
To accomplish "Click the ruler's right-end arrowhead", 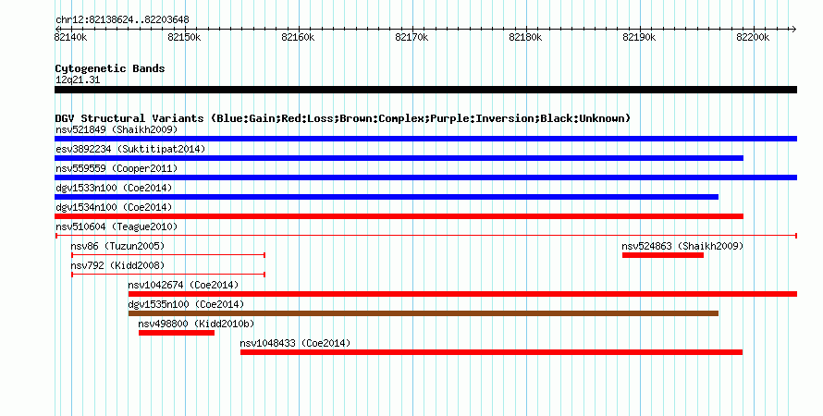I will click(793, 29).
